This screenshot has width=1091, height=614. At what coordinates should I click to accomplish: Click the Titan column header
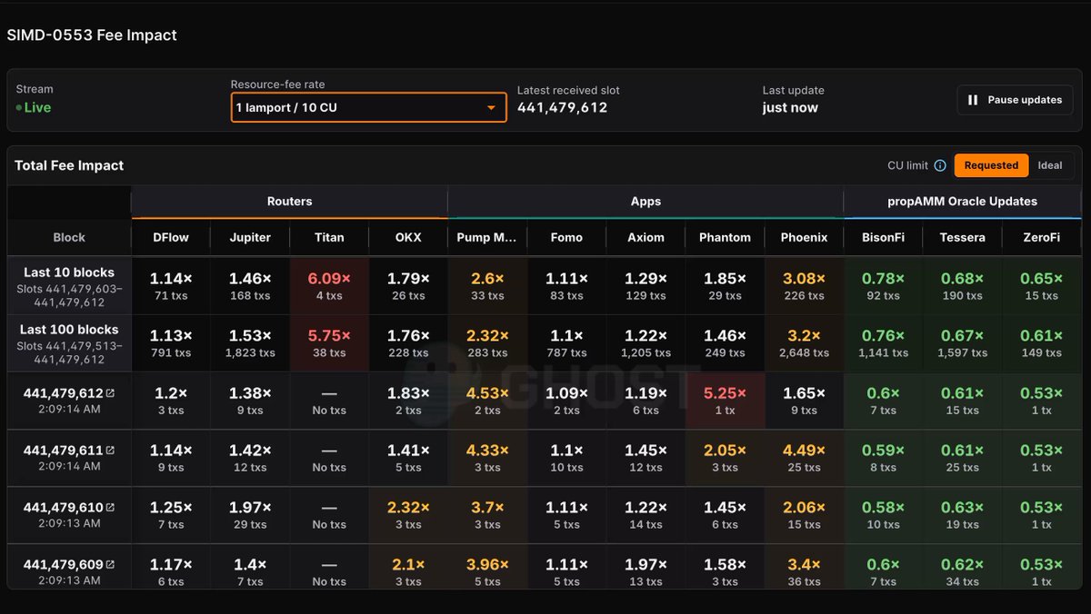329,237
